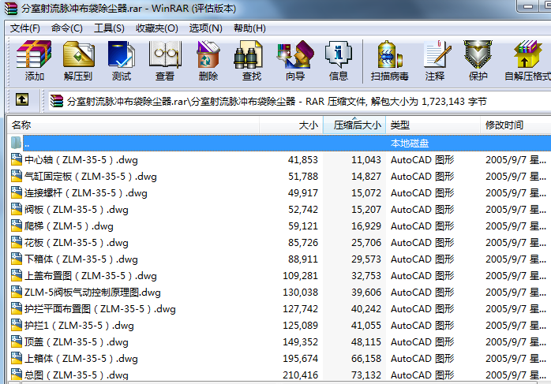Click the size value 88,911

point(303,259)
